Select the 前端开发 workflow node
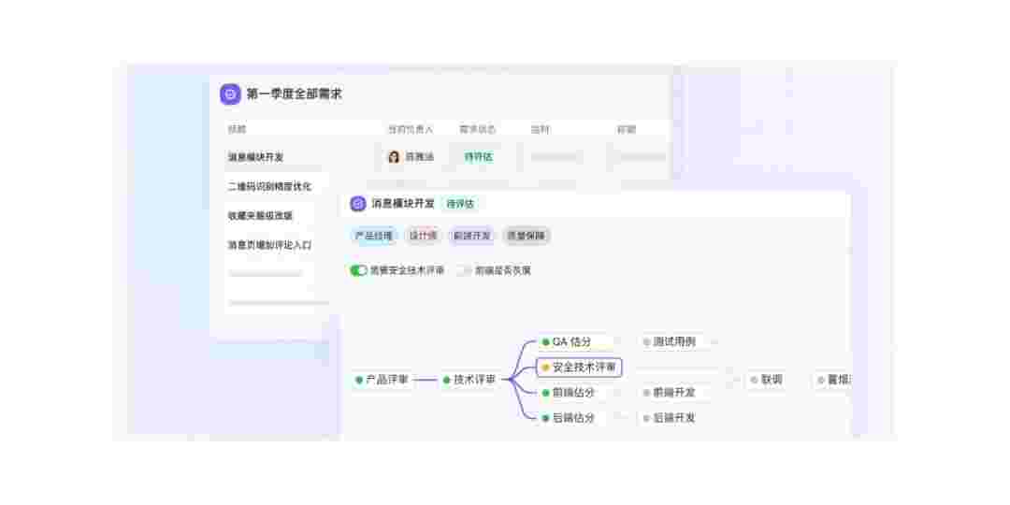 pos(673,392)
